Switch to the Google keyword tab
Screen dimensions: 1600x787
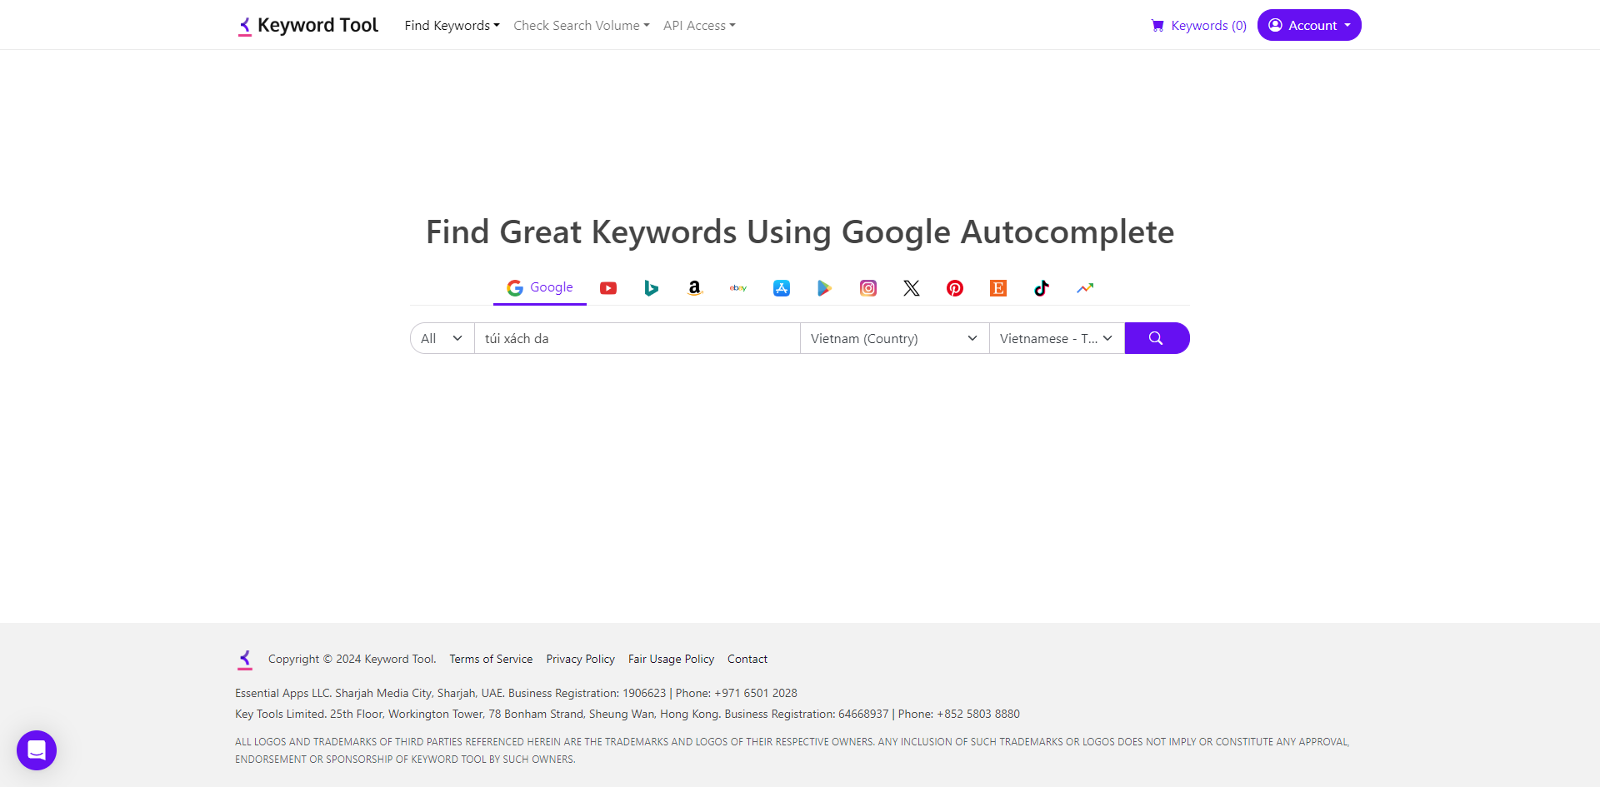[x=540, y=287]
